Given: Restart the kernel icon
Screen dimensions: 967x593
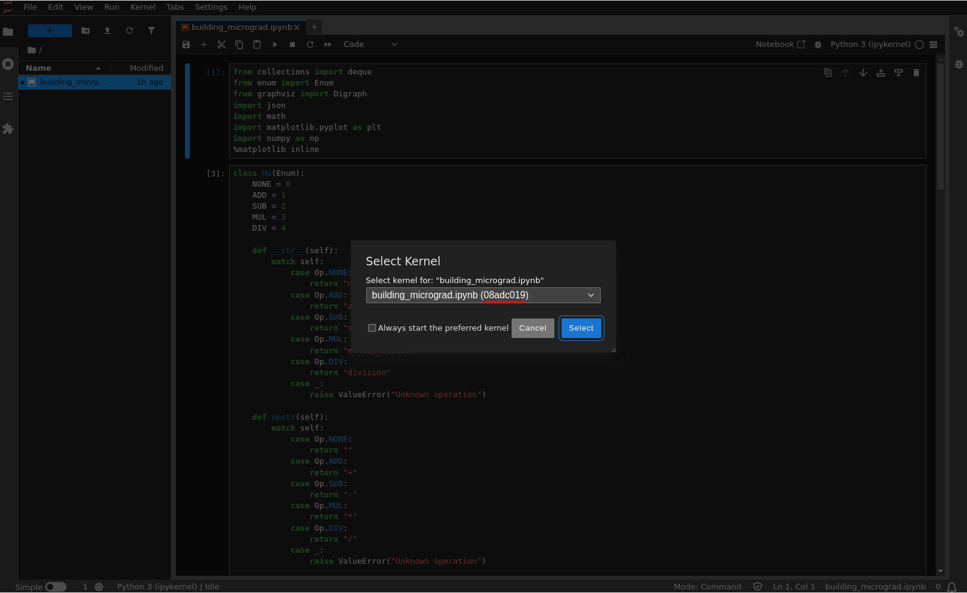Looking at the screenshot, I should tap(310, 45).
